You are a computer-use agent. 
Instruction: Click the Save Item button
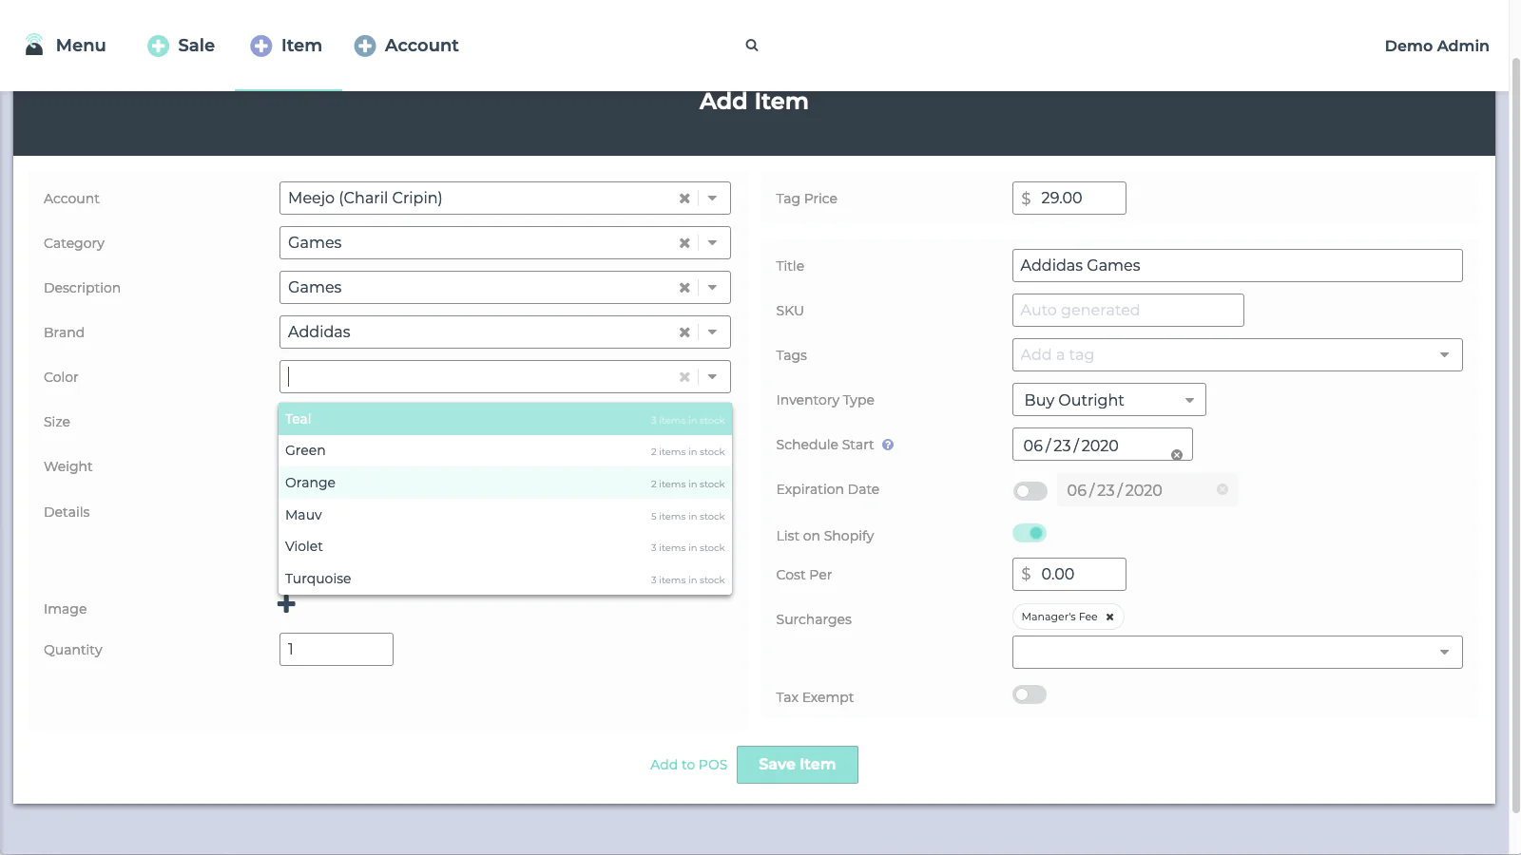797,764
